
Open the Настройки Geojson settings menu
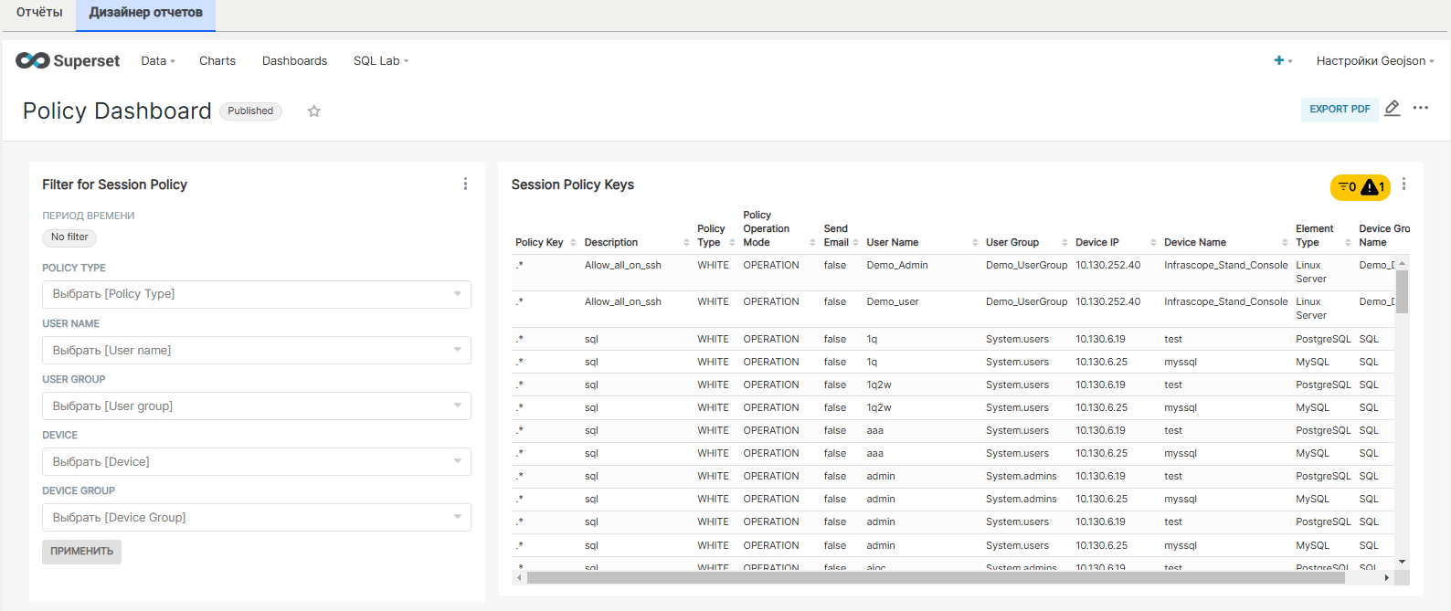click(1375, 61)
